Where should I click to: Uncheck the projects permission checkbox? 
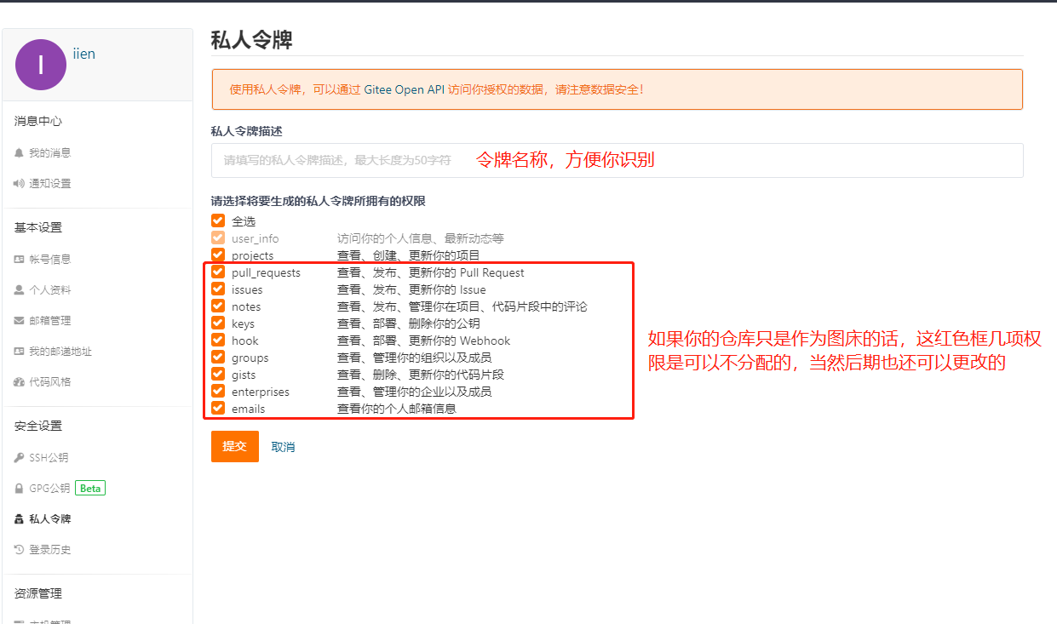point(218,255)
